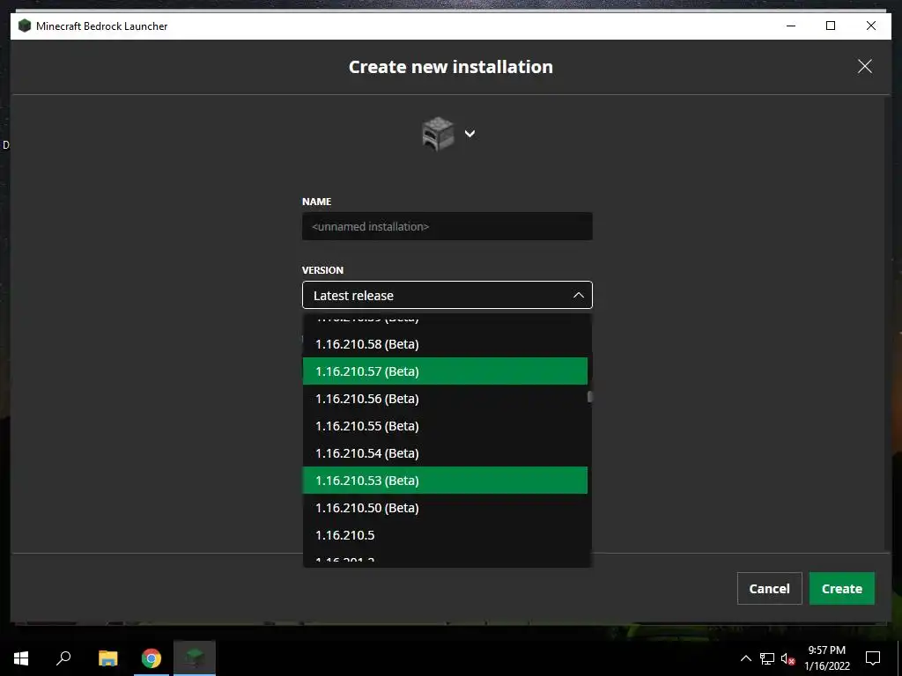This screenshot has width=902, height=676.
Task: Collapse the Latest release version dropdown
Action: [447, 295]
